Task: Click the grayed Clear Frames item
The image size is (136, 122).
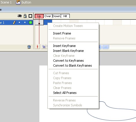Action: (73, 88)
